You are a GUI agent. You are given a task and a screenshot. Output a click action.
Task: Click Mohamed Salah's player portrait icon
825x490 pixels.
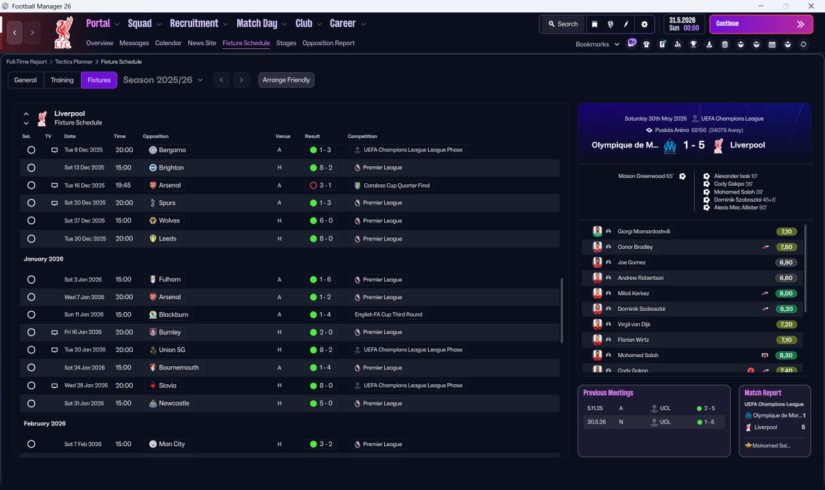597,355
